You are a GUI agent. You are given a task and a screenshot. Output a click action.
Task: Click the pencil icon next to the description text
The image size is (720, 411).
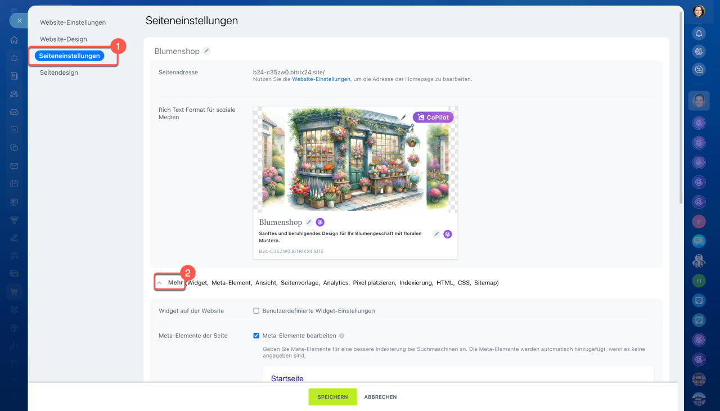tap(436, 234)
